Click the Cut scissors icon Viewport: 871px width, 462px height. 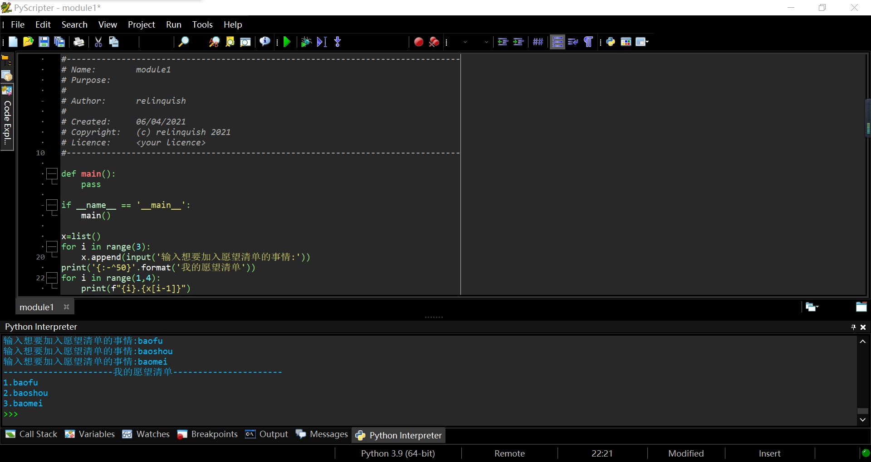coord(98,42)
